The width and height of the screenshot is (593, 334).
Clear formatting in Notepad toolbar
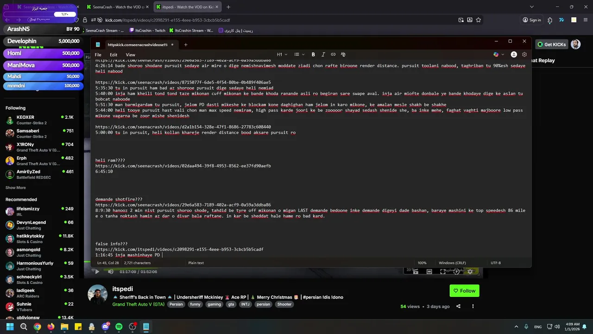[343, 54]
